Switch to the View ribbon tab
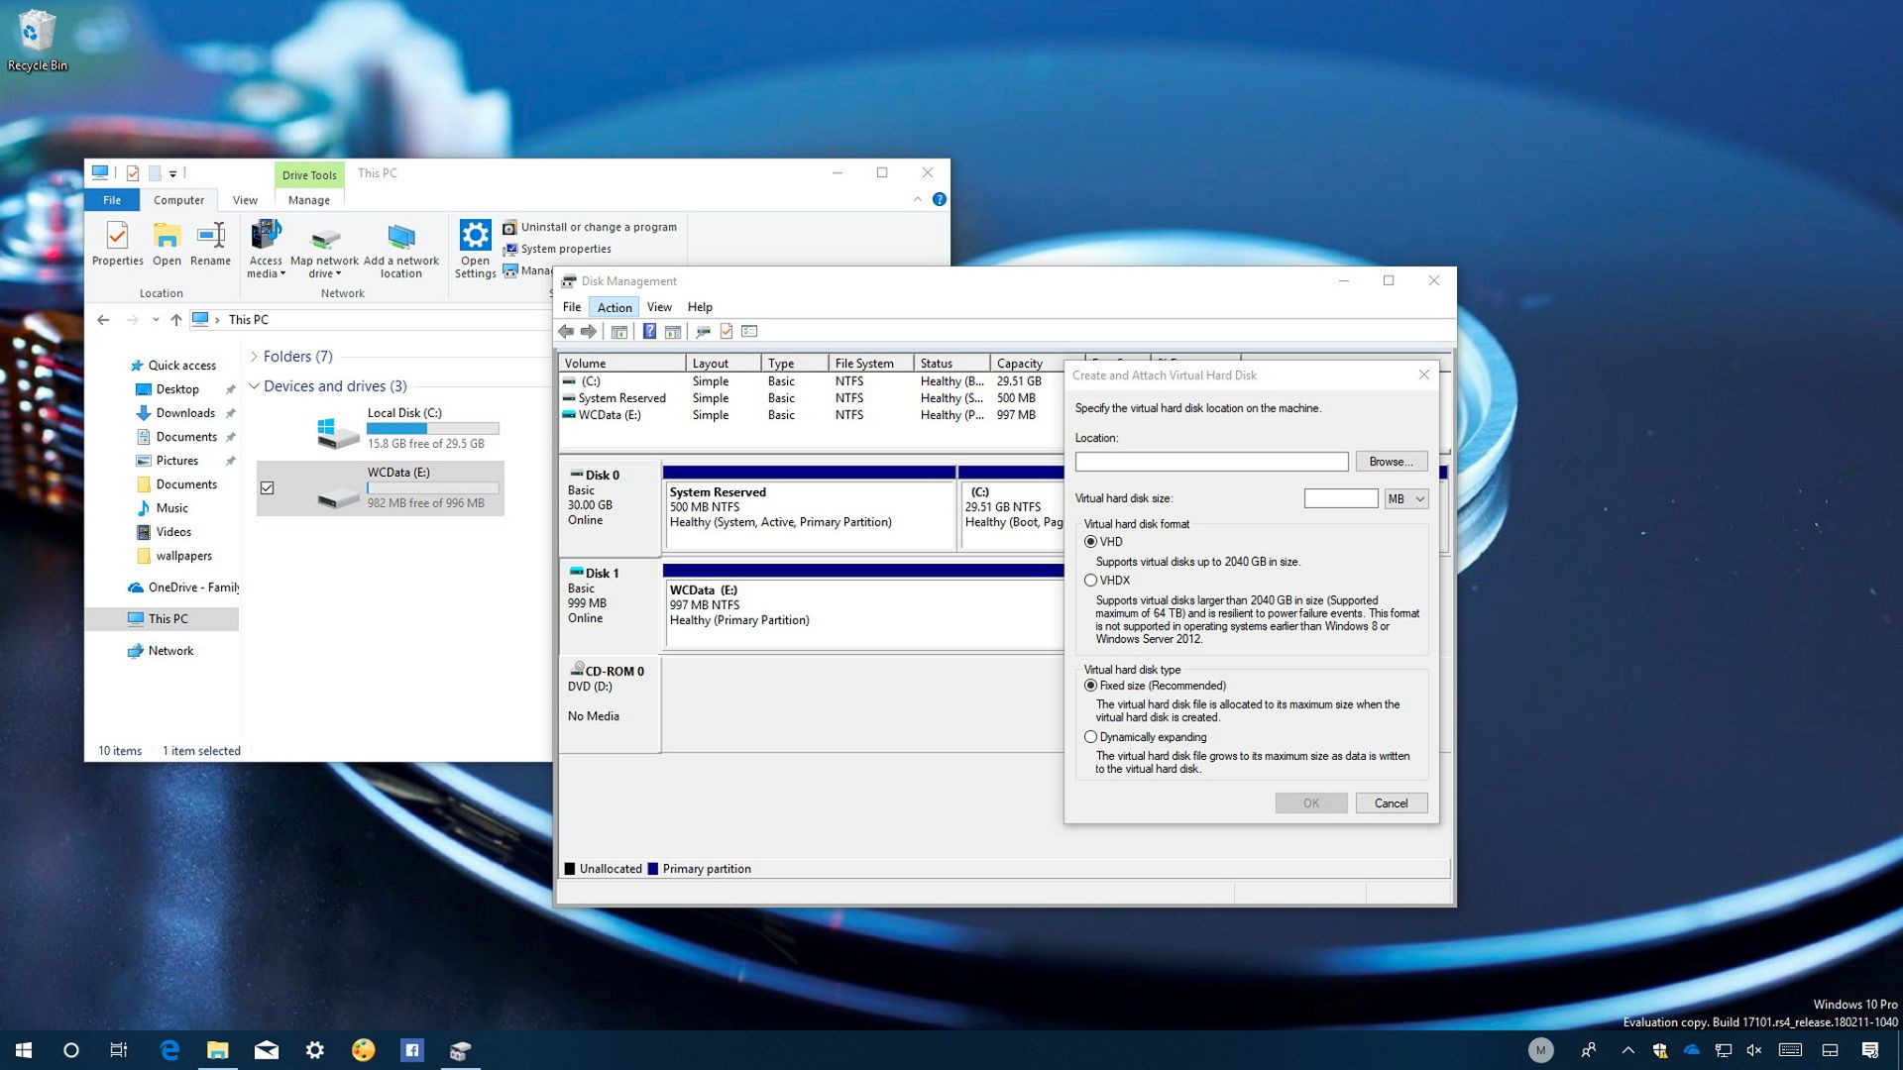The width and height of the screenshot is (1903, 1070). (245, 199)
